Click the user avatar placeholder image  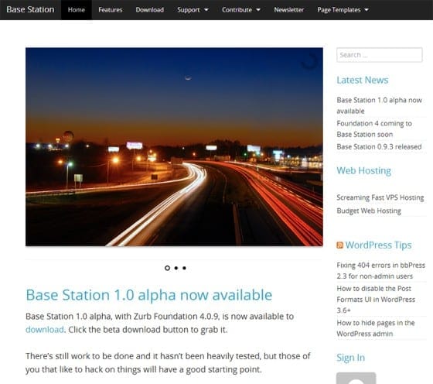356,379
